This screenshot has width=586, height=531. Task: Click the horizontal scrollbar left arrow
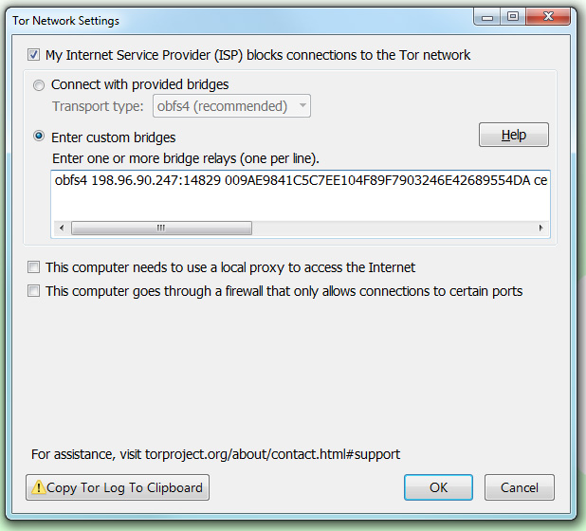[62, 228]
